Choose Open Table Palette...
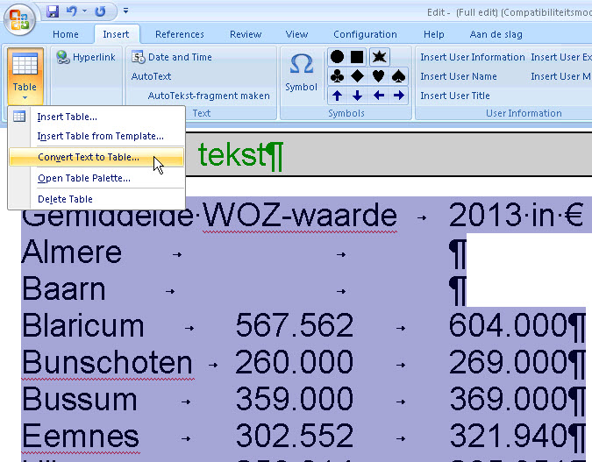Screen dimensions: 592x462 click(96, 178)
